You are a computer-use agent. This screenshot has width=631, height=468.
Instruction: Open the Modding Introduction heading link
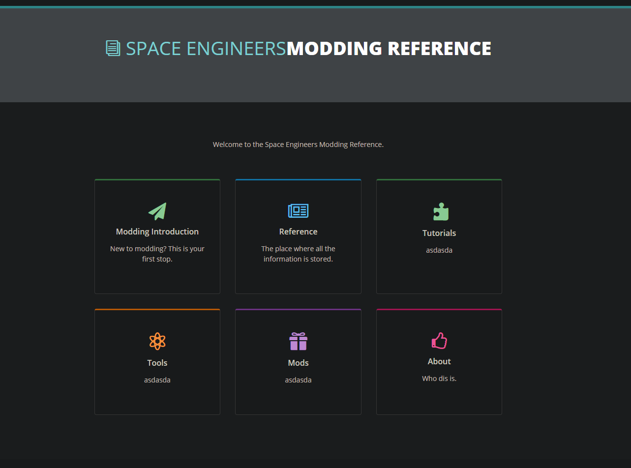157,231
